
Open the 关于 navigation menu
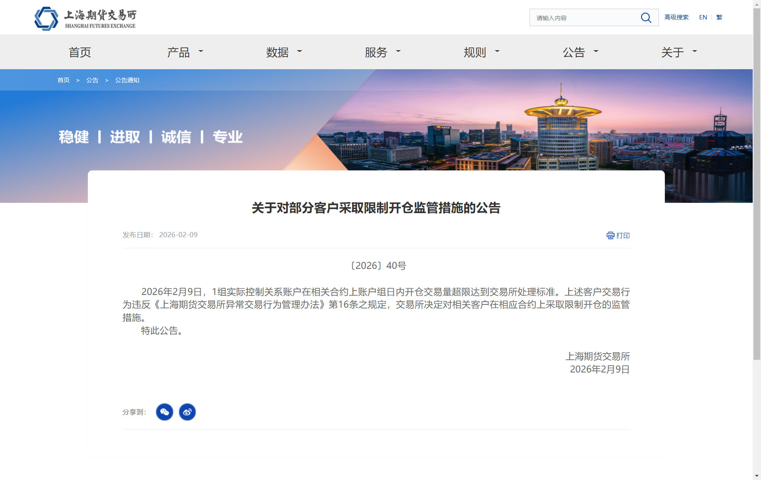click(672, 52)
